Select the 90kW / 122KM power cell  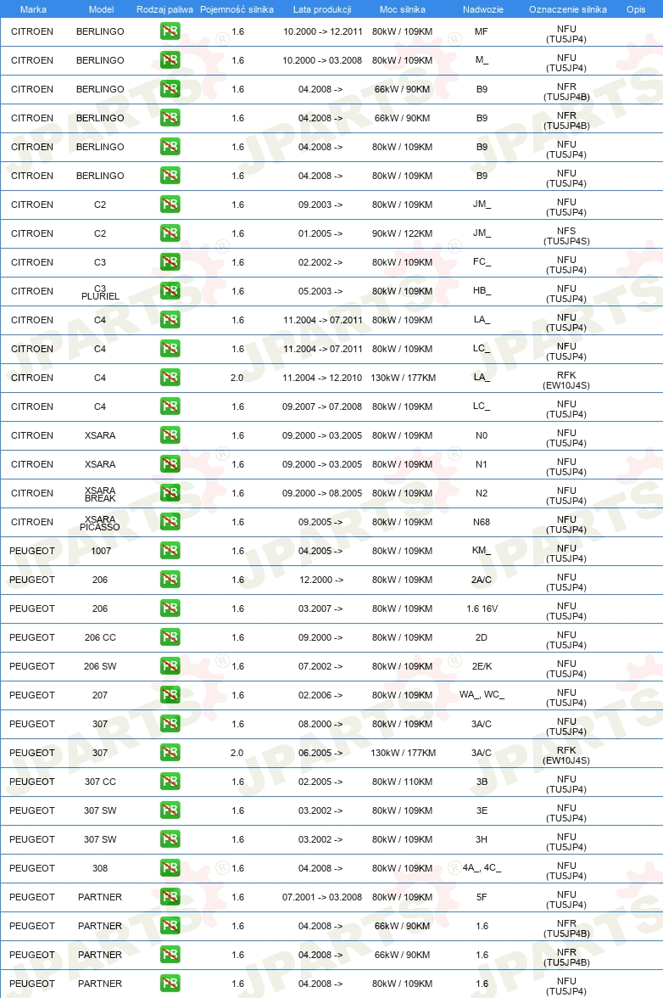click(403, 233)
